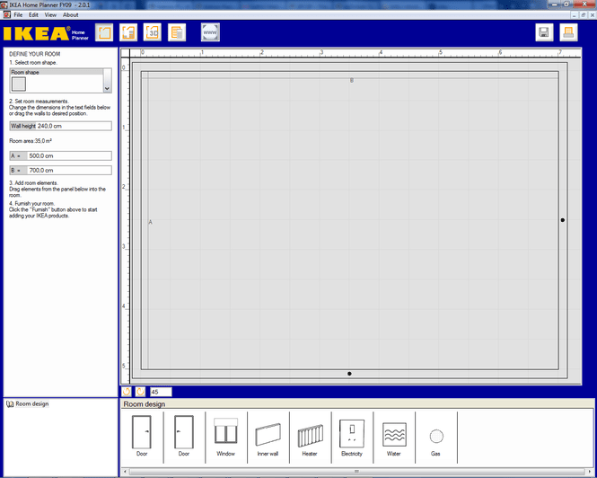Click the IKEA Home Planner logo

46,33
